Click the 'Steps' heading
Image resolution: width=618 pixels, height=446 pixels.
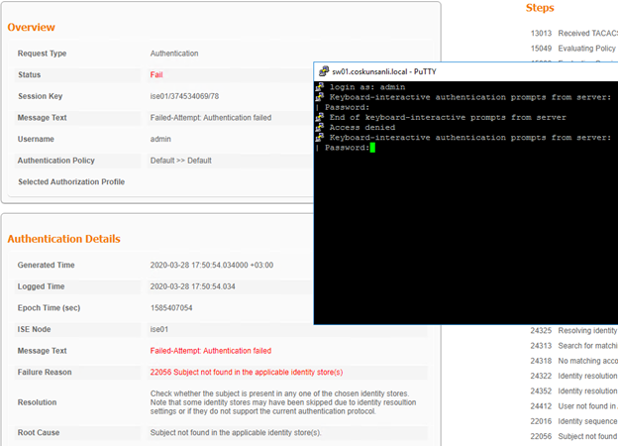tap(540, 8)
